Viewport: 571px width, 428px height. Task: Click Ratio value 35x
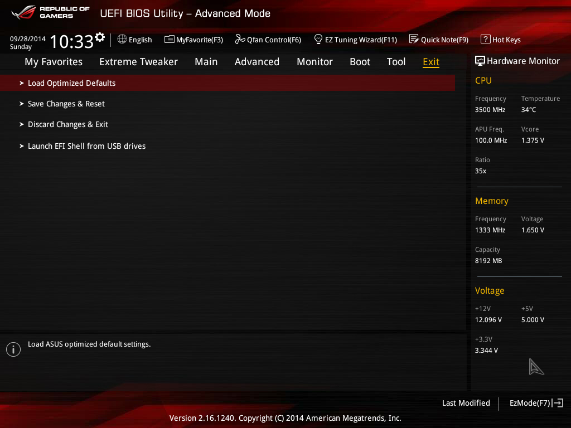point(481,171)
